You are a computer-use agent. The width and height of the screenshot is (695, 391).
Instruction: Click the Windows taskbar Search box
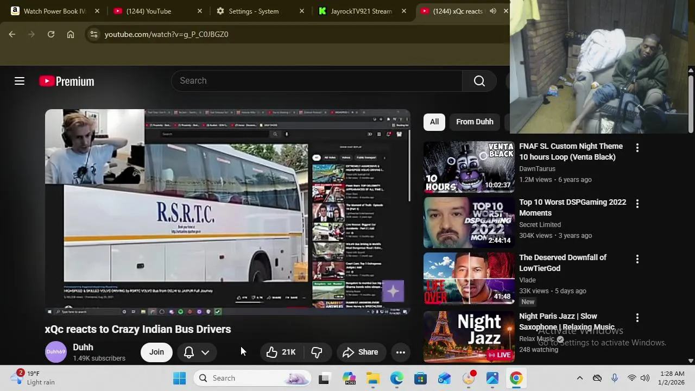[252, 378]
